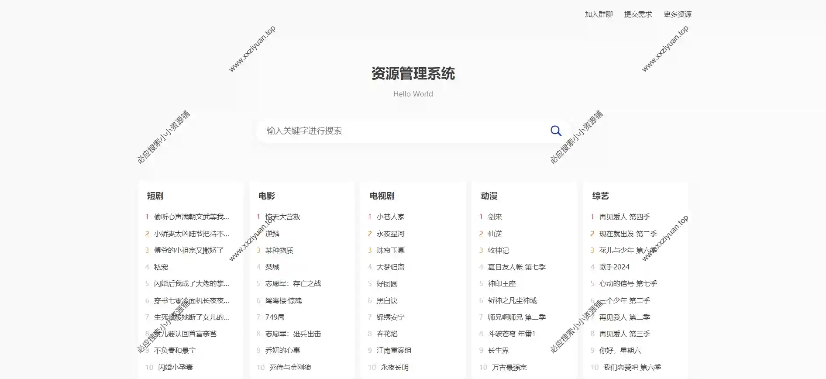Open 闪婚小孕妻 short drama
Image resolution: width=826 pixels, height=379 pixels.
click(x=175, y=368)
